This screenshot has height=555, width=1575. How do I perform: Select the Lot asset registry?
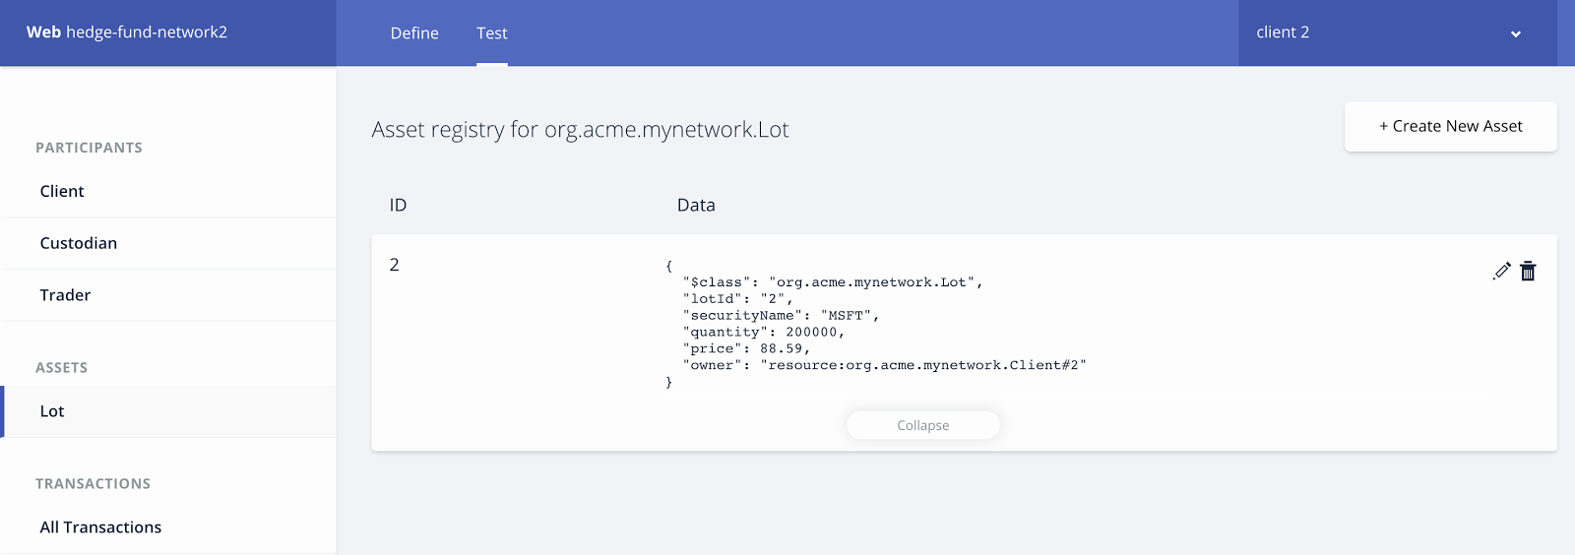(52, 411)
